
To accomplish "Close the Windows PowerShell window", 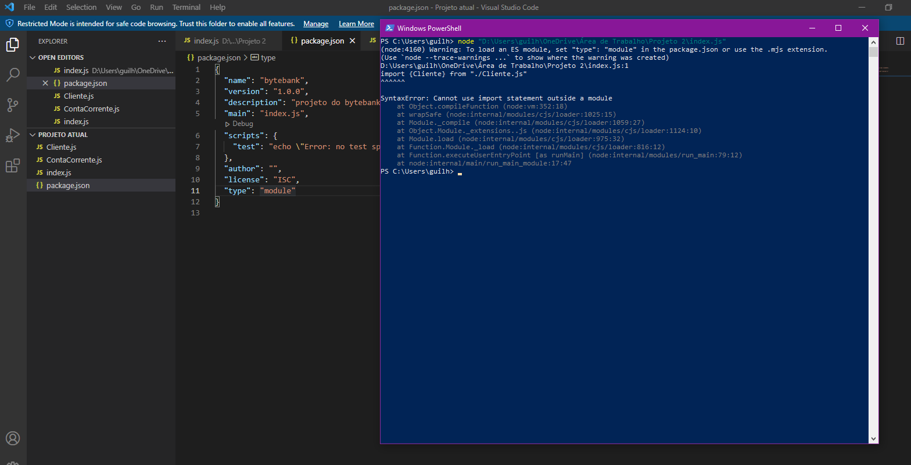I will pos(865,28).
